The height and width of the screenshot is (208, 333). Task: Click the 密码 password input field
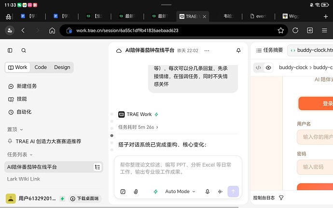pyautogui.click(x=315, y=167)
